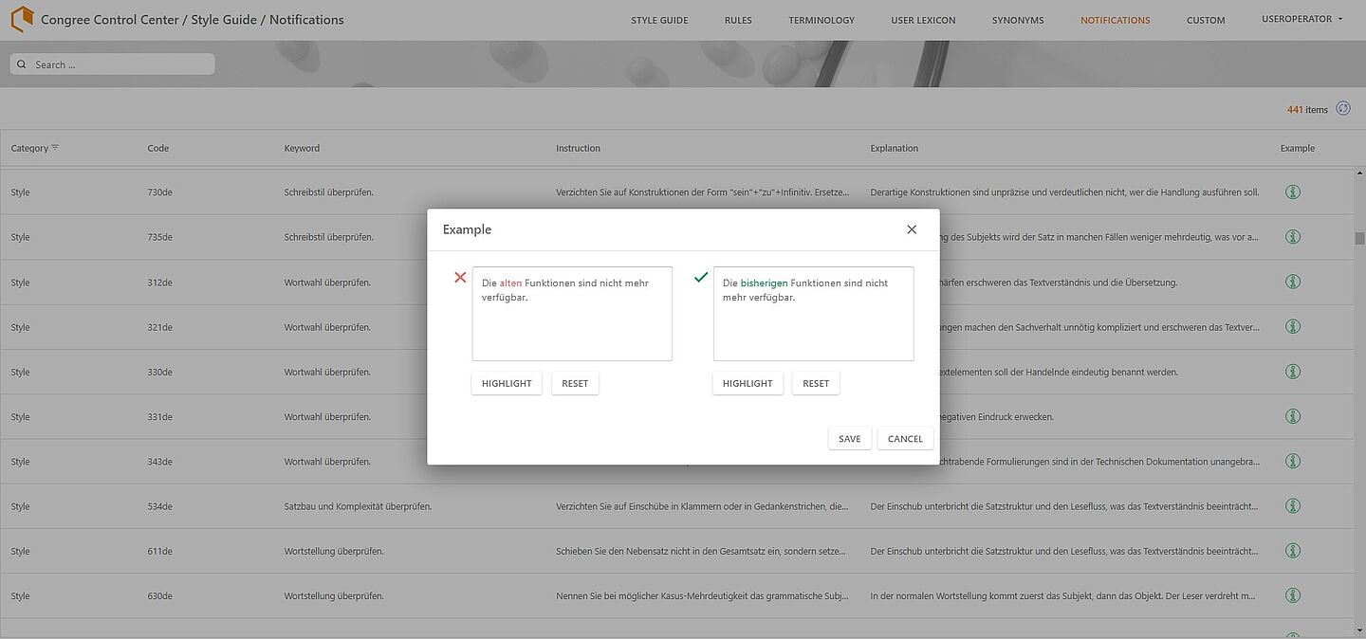Viewport: 1366px width, 639px height.
Task: Save the example changes
Action: click(849, 439)
